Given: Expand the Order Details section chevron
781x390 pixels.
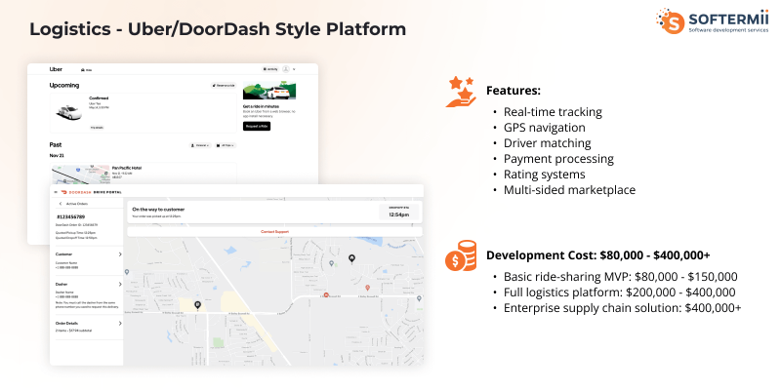Looking at the screenshot, I should tap(120, 324).
